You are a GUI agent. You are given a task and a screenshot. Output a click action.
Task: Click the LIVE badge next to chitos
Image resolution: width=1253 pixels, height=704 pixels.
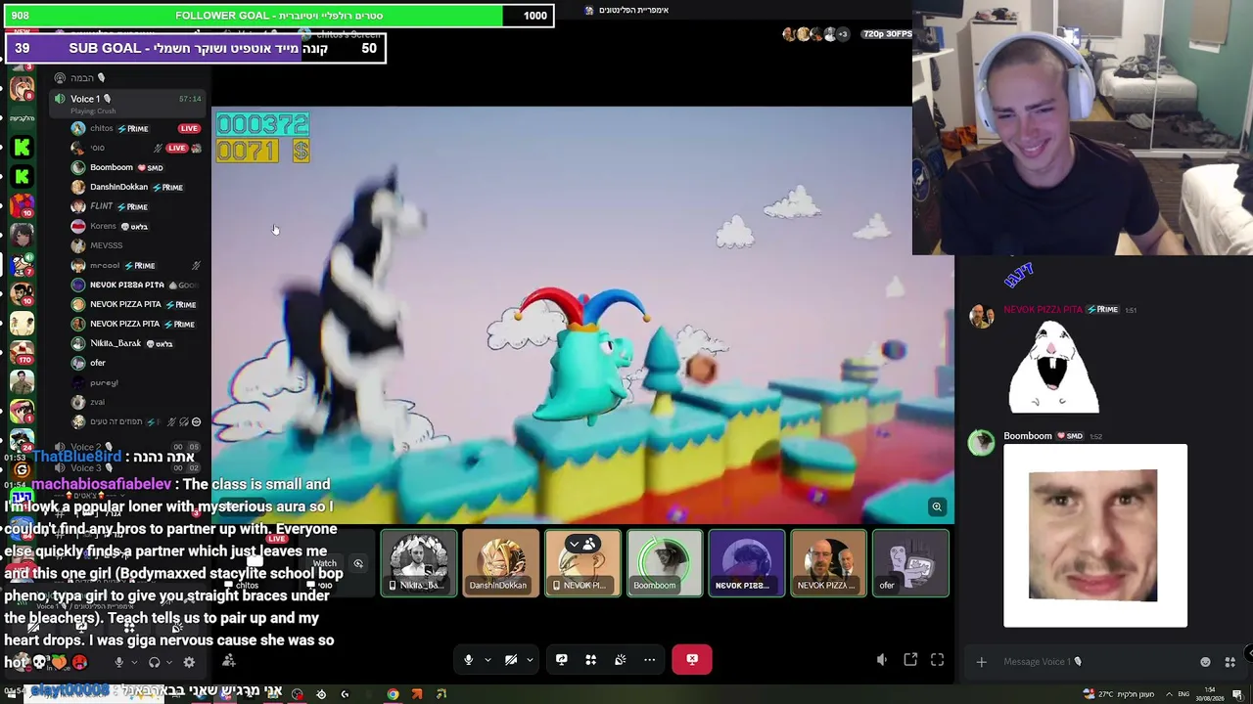click(x=189, y=128)
